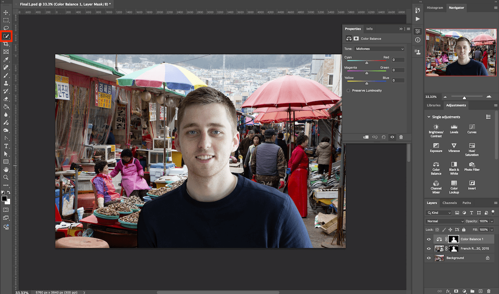Select the Rectangle shape tool
This screenshot has height=294, width=499.
click(x=6, y=162)
